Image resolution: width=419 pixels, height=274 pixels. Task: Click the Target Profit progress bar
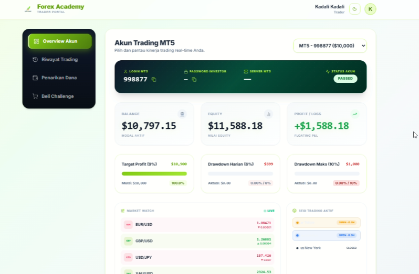click(x=154, y=174)
